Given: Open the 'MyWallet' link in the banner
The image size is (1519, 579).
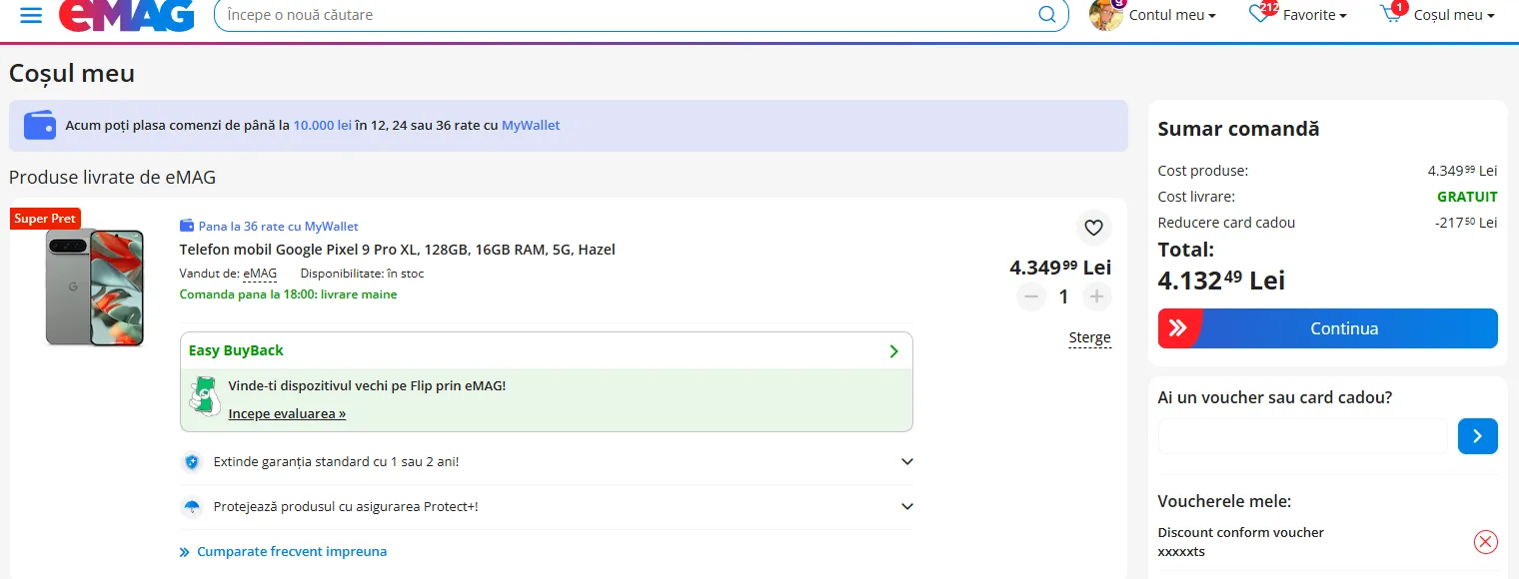Looking at the screenshot, I should tap(531, 126).
